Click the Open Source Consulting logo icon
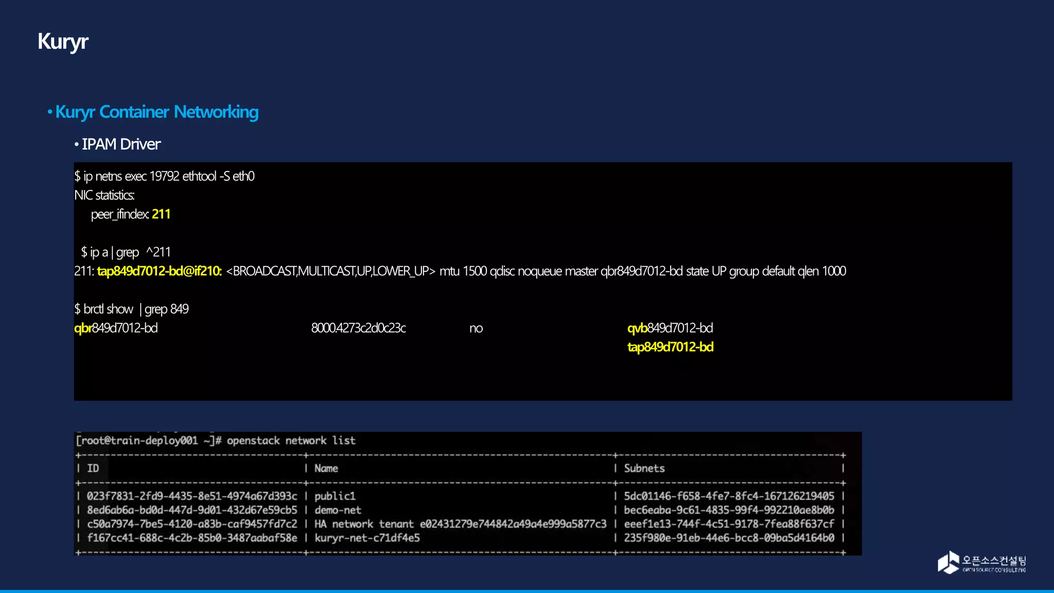 (948, 562)
